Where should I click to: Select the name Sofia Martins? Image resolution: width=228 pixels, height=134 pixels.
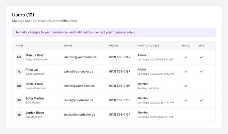35,98
